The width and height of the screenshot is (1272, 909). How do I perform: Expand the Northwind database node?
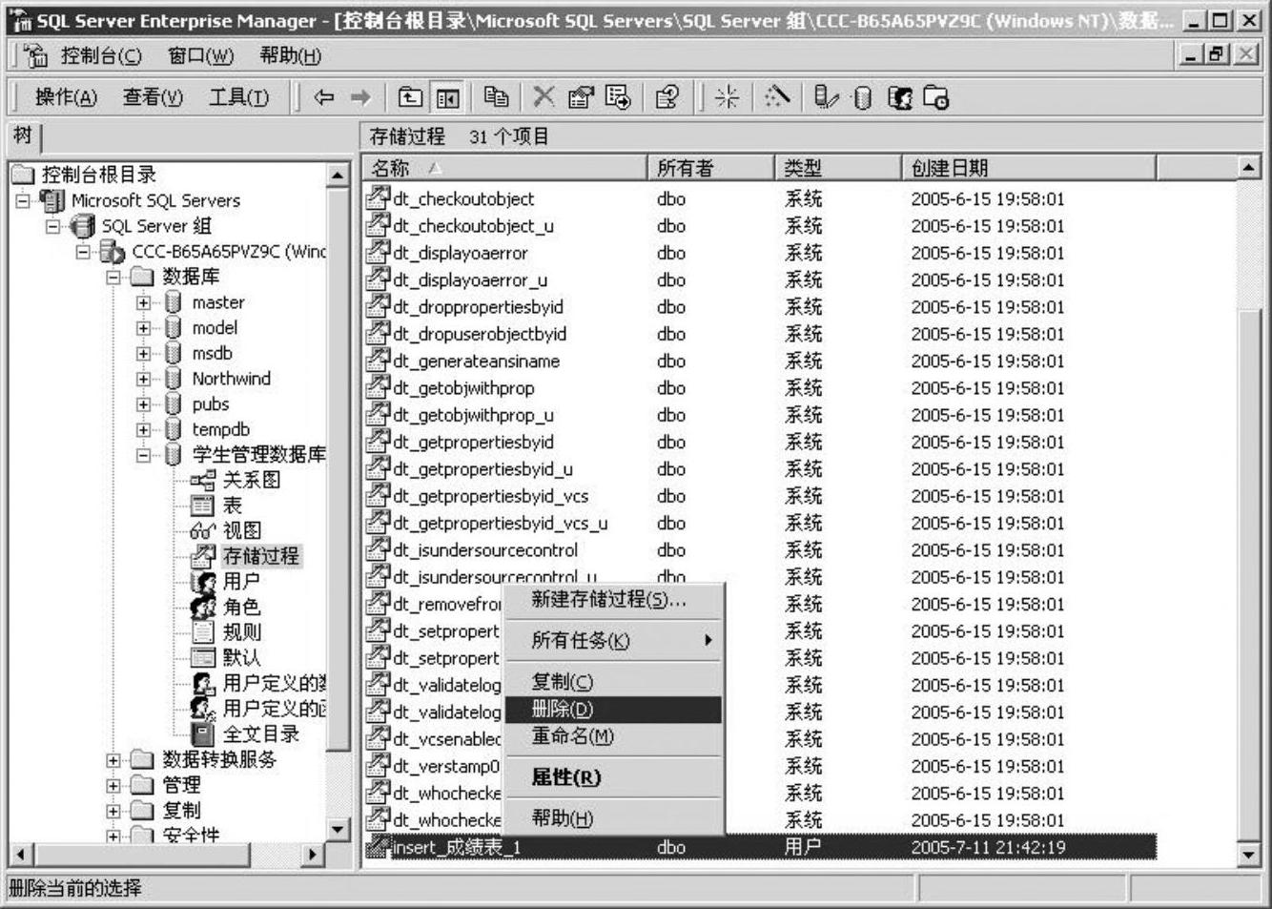tap(143, 379)
